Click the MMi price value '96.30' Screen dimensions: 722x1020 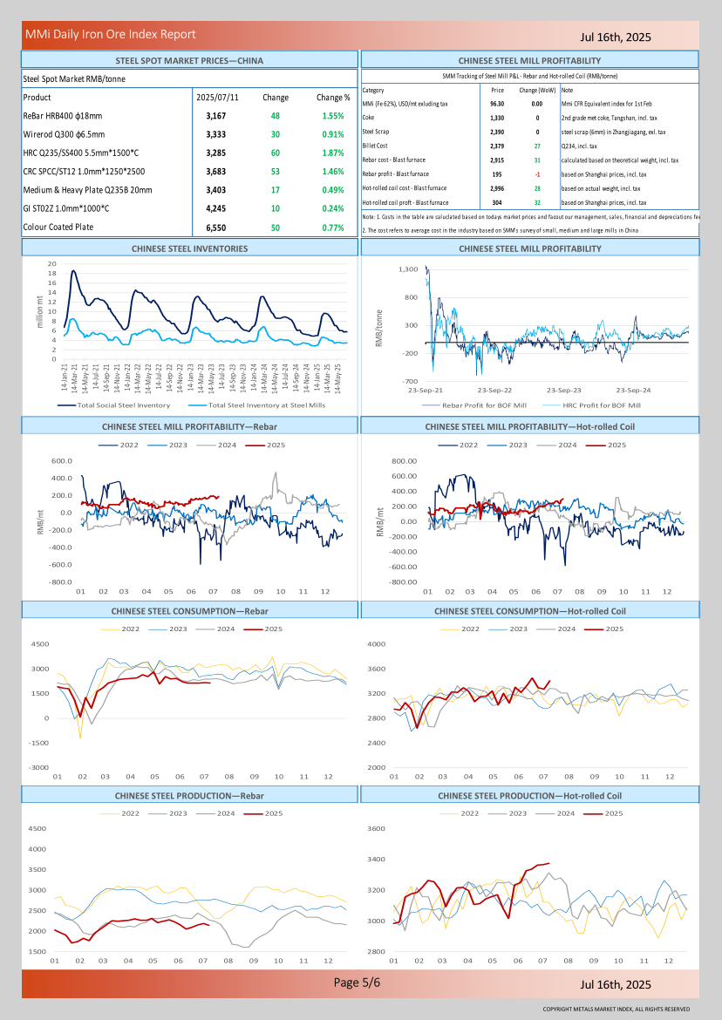pyautogui.click(x=497, y=104)
